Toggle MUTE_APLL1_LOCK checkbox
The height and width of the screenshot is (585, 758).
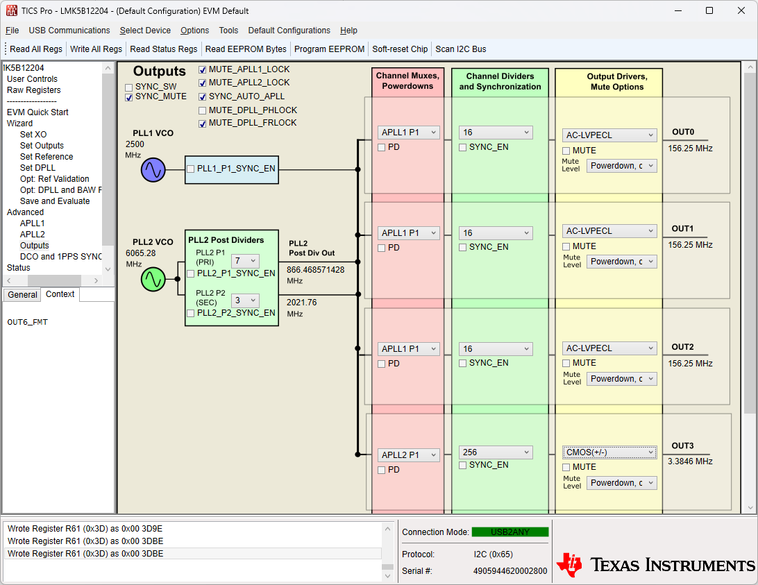point(203,70)
